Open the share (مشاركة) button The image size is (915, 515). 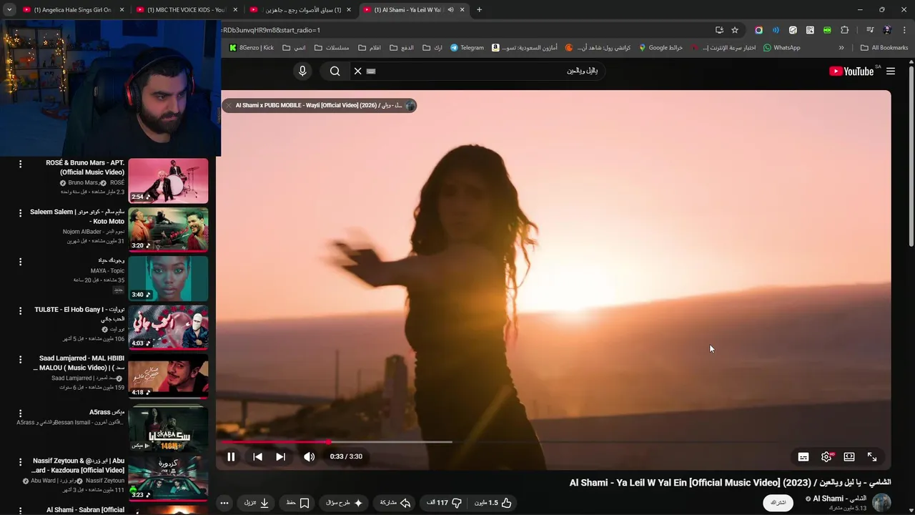point(396,503)
